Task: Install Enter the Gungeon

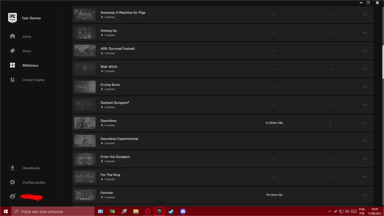Action: tap(108, 161)
